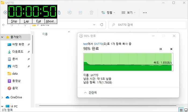Viewport: 188px width, 112px height.
Task: Click pin icon next to 다운로드
Action: [x=28, y=52]
